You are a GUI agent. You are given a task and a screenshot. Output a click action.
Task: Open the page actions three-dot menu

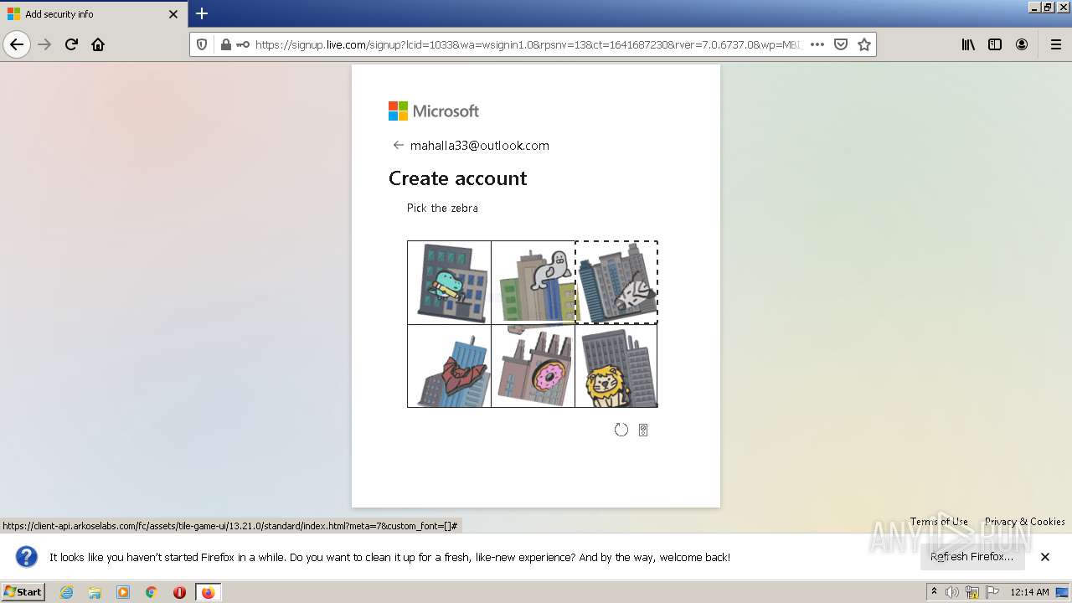click(x=817, y=44)
